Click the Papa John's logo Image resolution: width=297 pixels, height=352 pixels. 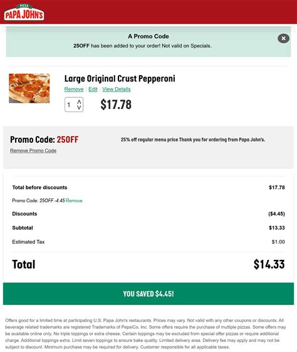point(24,13)
